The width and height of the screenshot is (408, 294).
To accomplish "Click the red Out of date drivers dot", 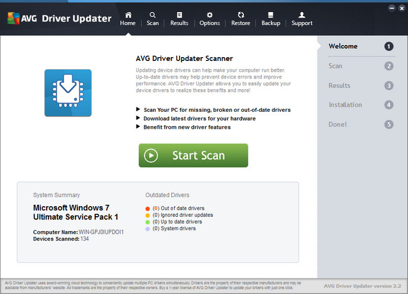I will [x=147, y=208].
